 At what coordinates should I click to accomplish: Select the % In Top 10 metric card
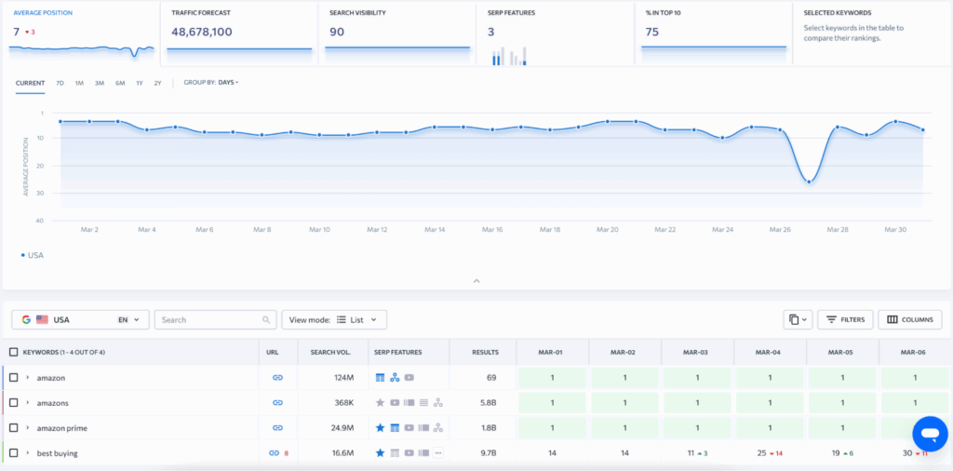tap(713, 33)
